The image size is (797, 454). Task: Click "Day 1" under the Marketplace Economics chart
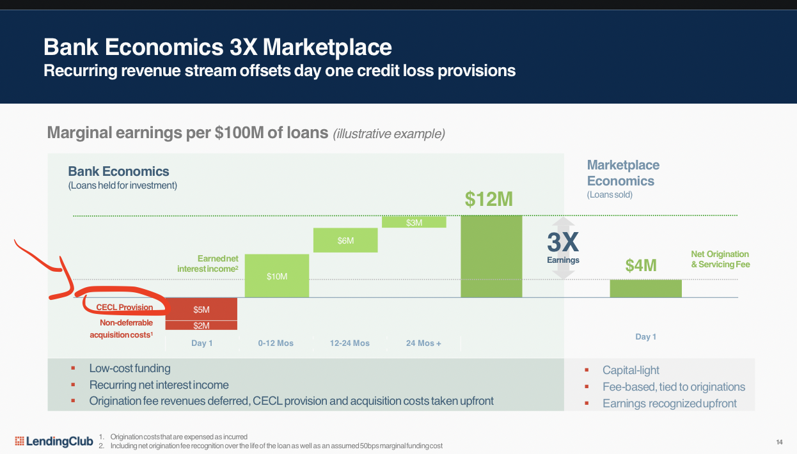(x=645, y=337)
